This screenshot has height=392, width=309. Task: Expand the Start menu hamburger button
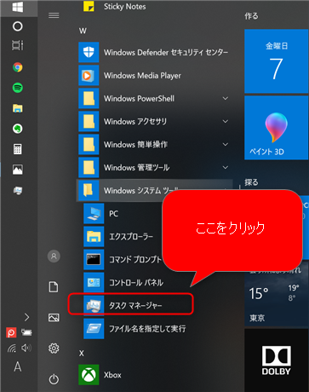54,15
